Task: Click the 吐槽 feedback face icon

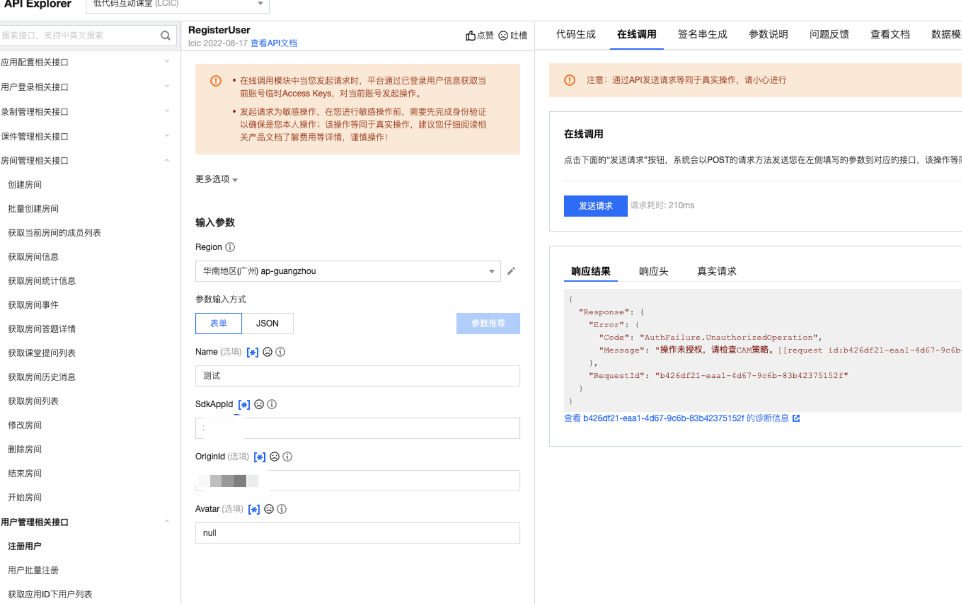Action: point(503,35)
